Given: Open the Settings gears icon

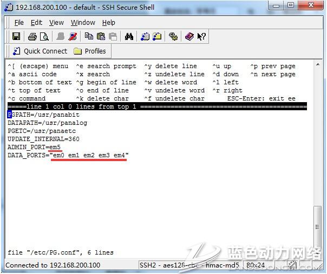Looking at the screenshot, I should (x=173, y=37).
